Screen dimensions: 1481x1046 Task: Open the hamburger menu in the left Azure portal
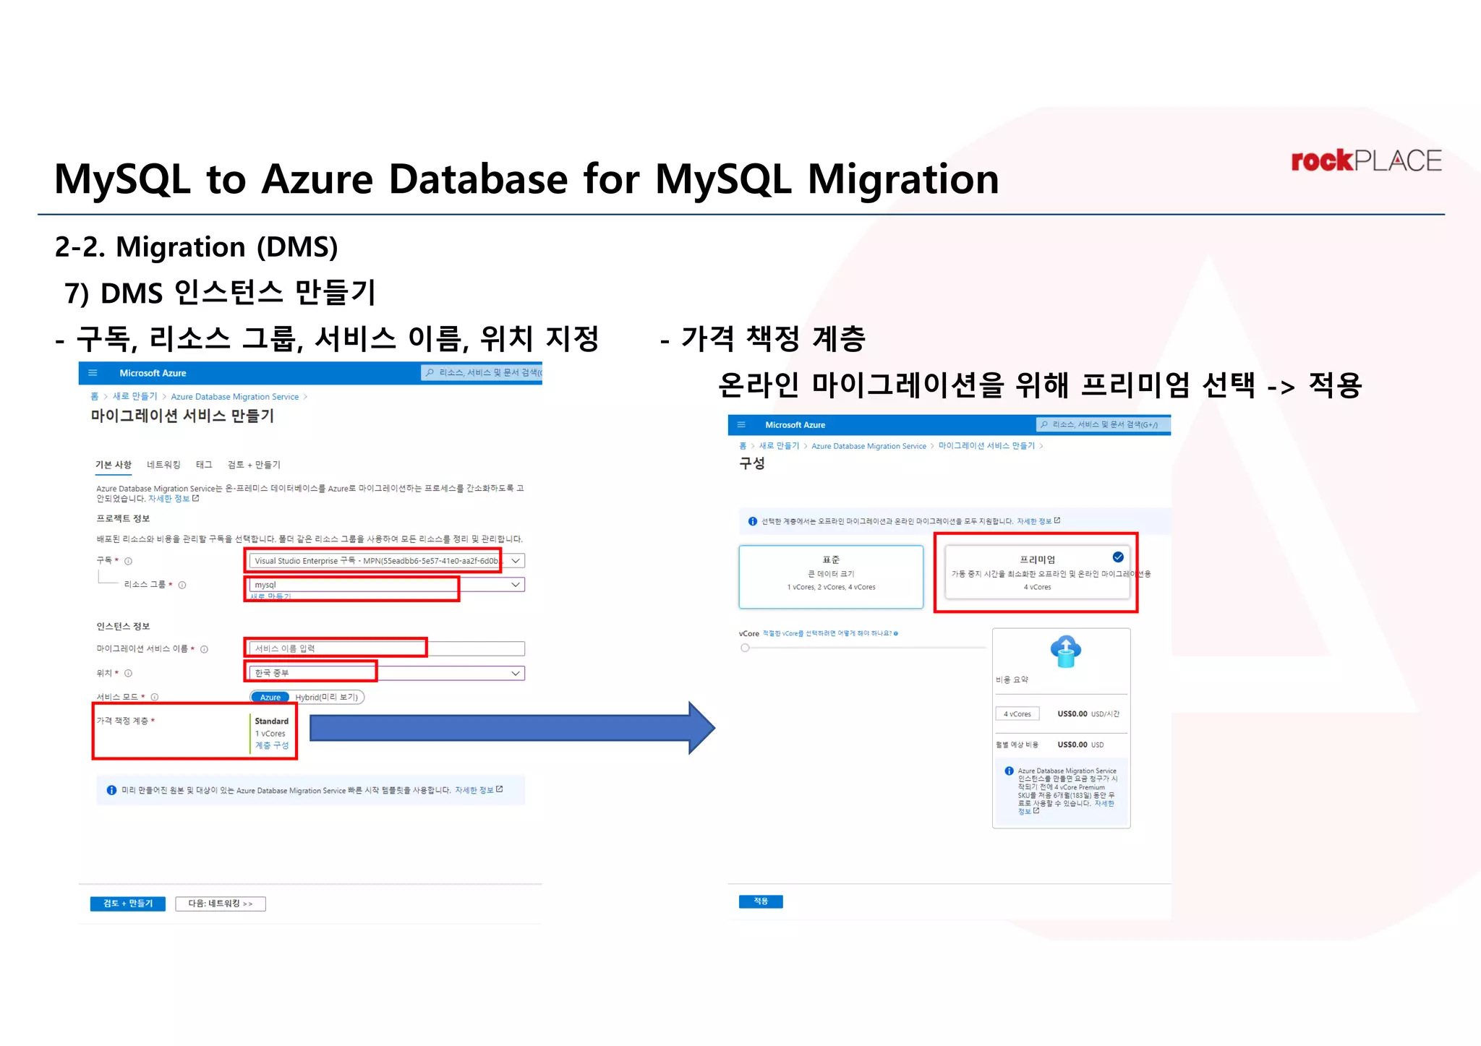tap(93, 373)
